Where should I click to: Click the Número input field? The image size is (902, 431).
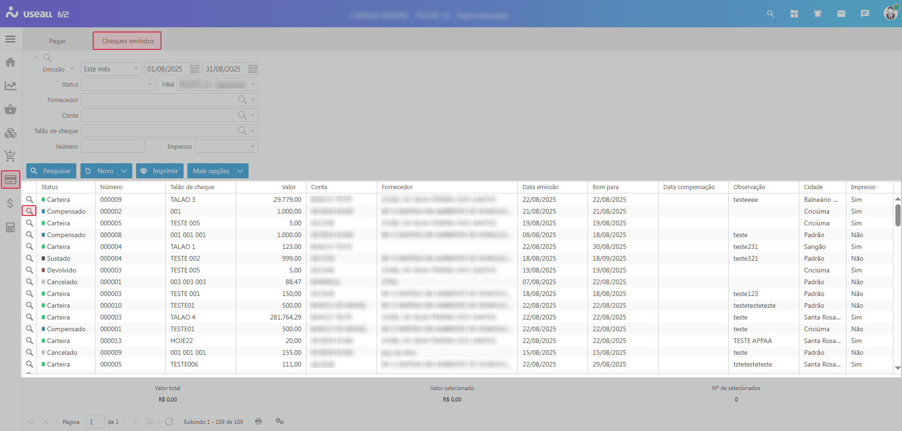(113, 146)
